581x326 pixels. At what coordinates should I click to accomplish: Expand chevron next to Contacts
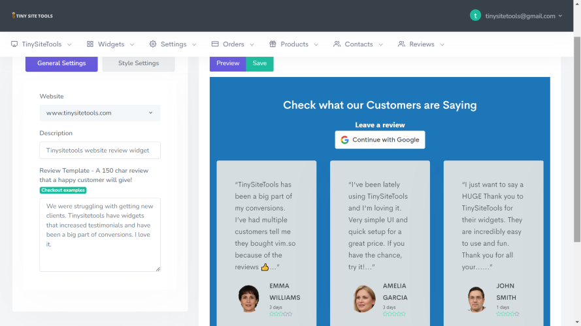click(380, 44)
